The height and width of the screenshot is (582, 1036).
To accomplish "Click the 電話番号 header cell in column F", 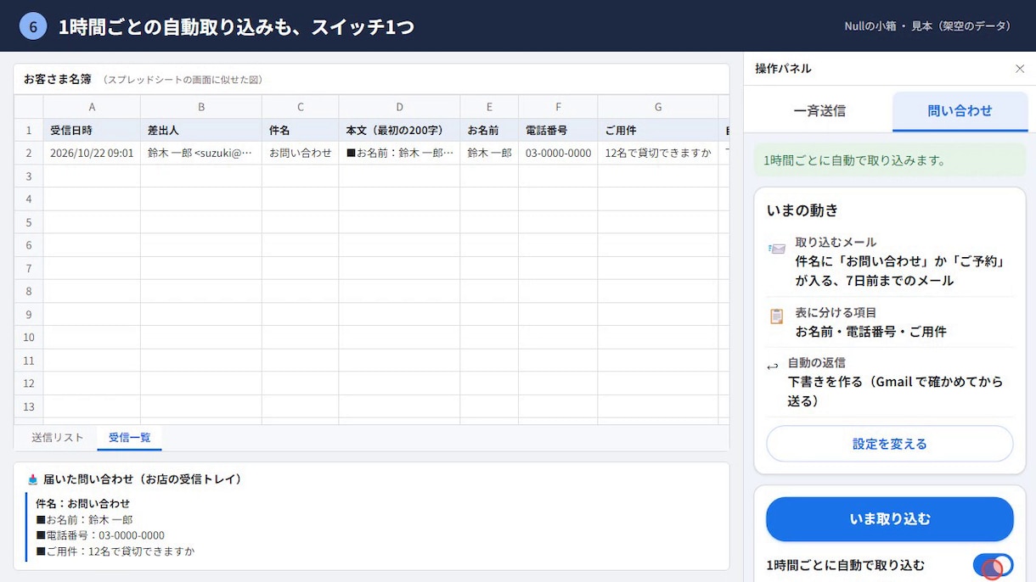I will click(558, 131).
